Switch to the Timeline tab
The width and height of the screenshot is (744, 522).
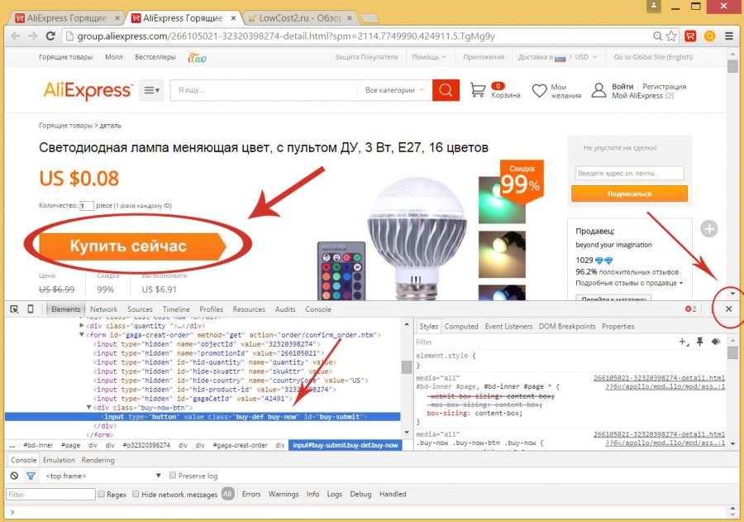point(176,309)
